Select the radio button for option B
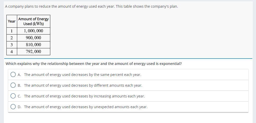 [13, 85]
